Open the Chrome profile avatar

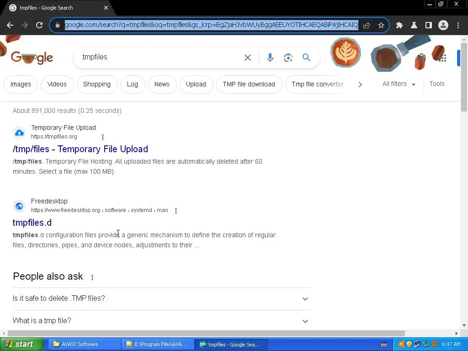point(443,25)
